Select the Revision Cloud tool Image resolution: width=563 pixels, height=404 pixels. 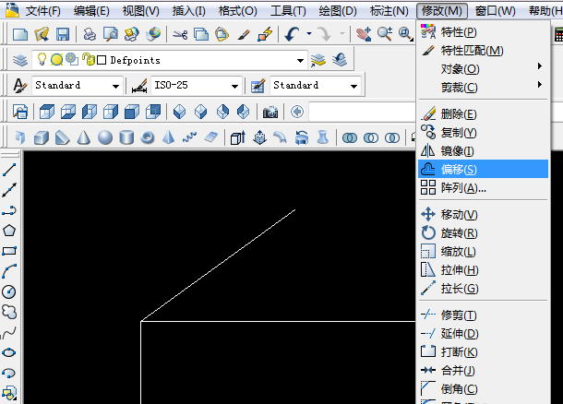(x=10, y=312)
